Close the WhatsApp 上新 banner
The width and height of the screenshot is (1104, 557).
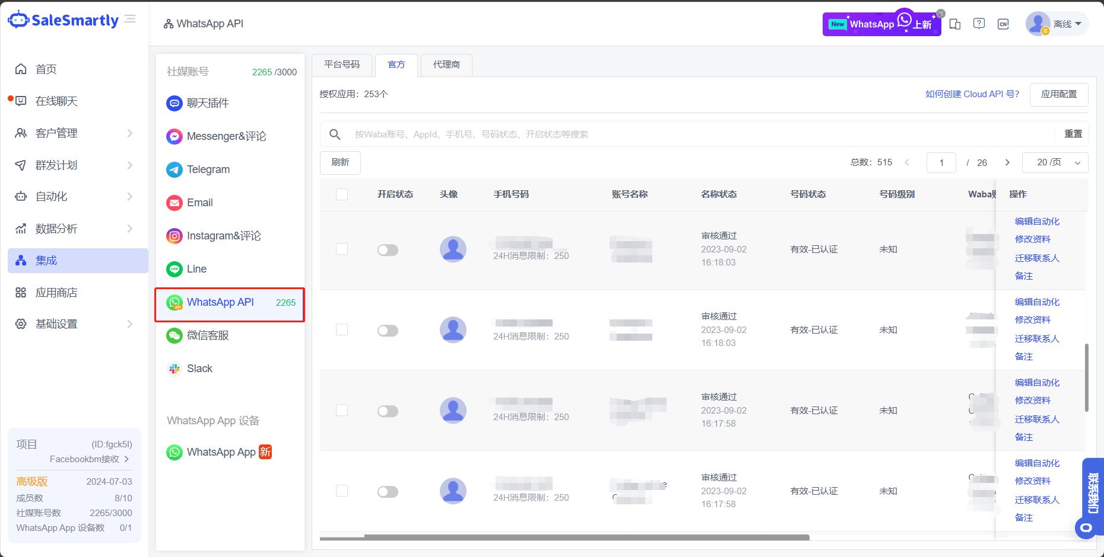941,14
